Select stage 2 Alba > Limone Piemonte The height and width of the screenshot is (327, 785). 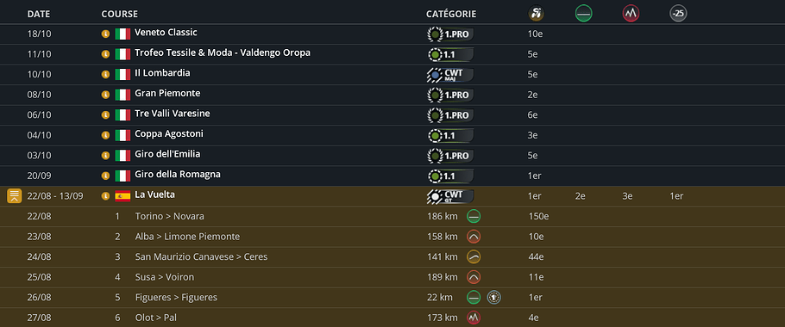pos(187,237)
